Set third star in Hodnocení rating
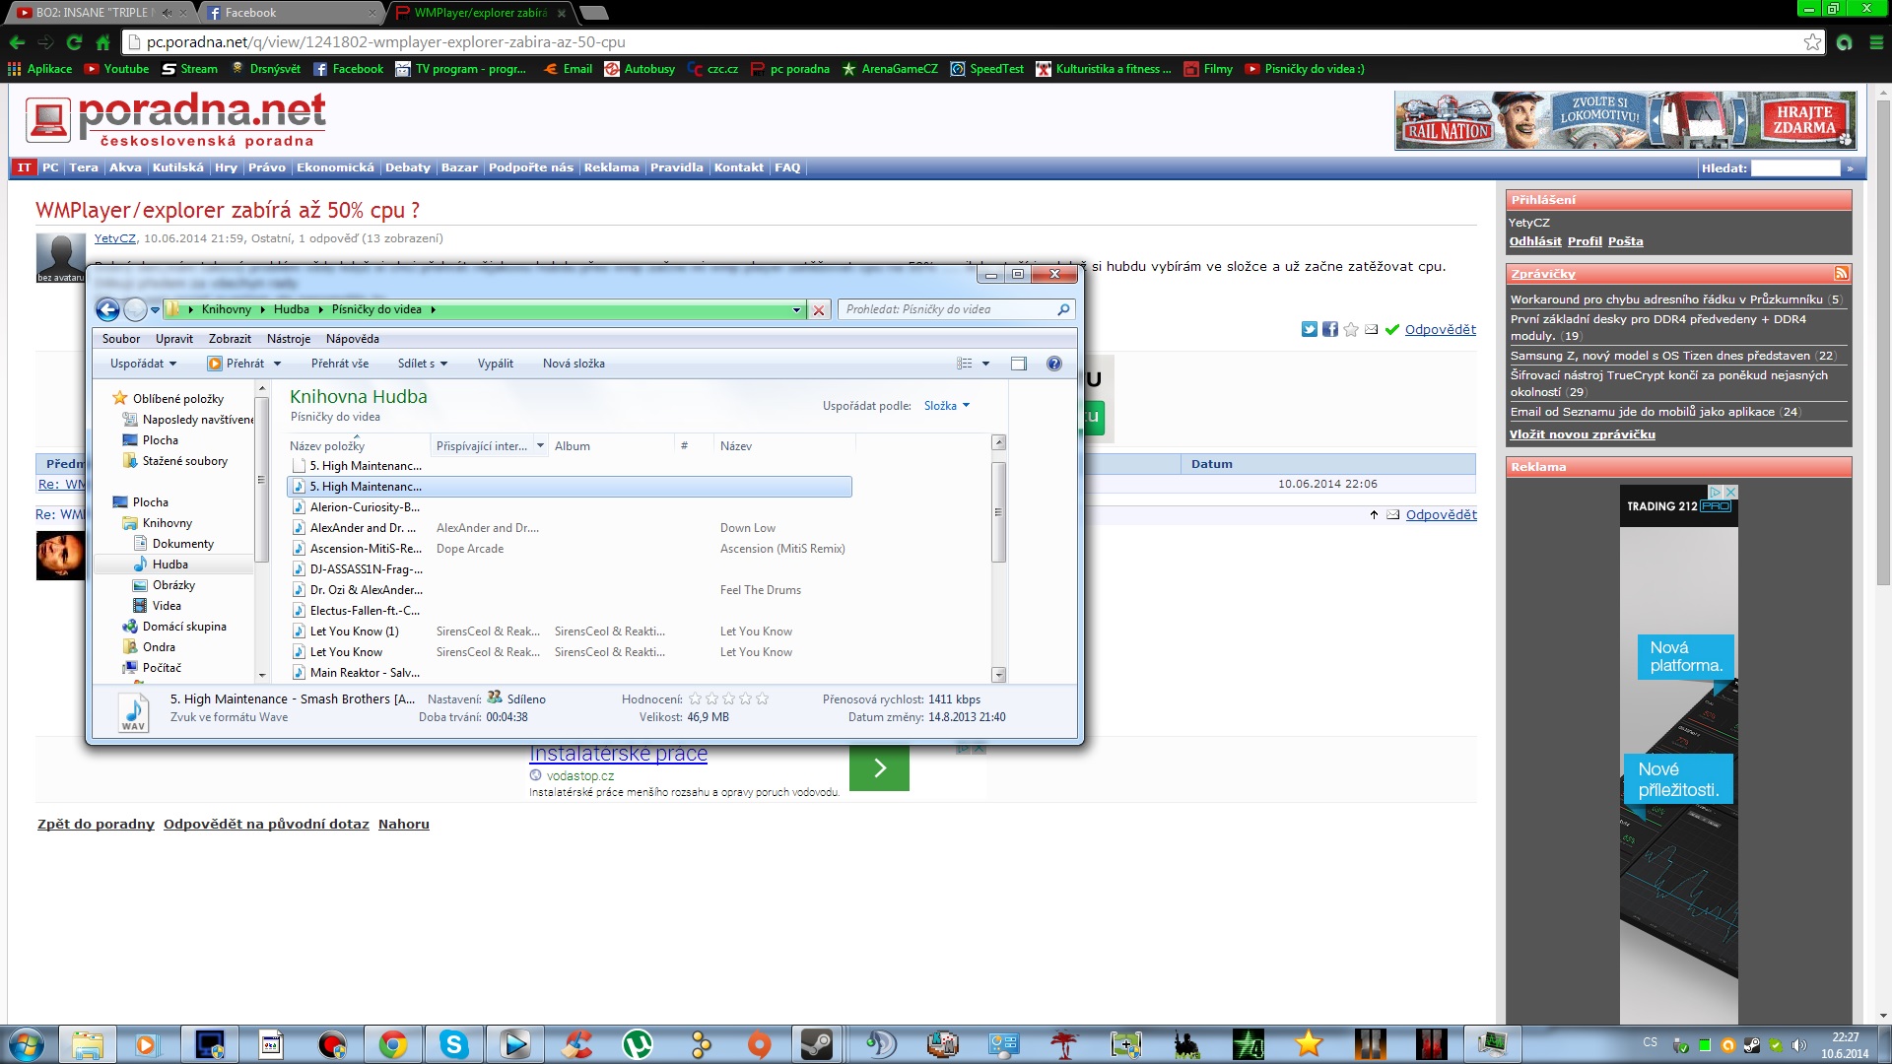The image size is (1892, 1064). pos(728,699)
